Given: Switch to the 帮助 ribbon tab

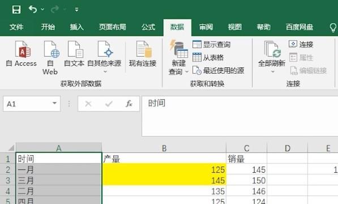Looking at the screenshot, I should 263,27.
